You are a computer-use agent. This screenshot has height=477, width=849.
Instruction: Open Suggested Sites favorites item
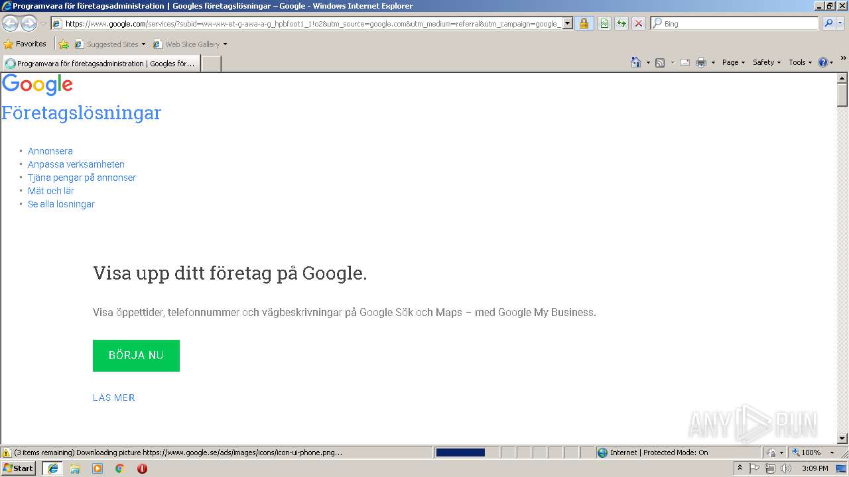point(110,44)
